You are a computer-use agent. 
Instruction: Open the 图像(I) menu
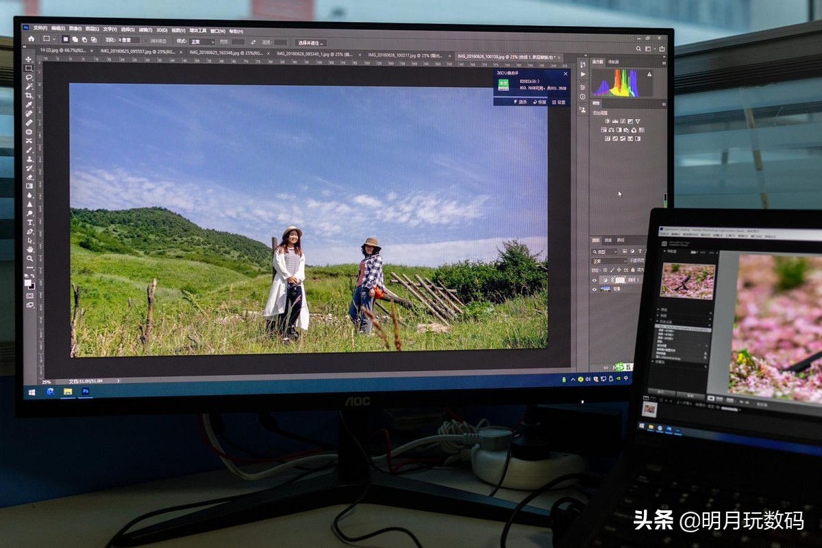(x=75, y=30)
